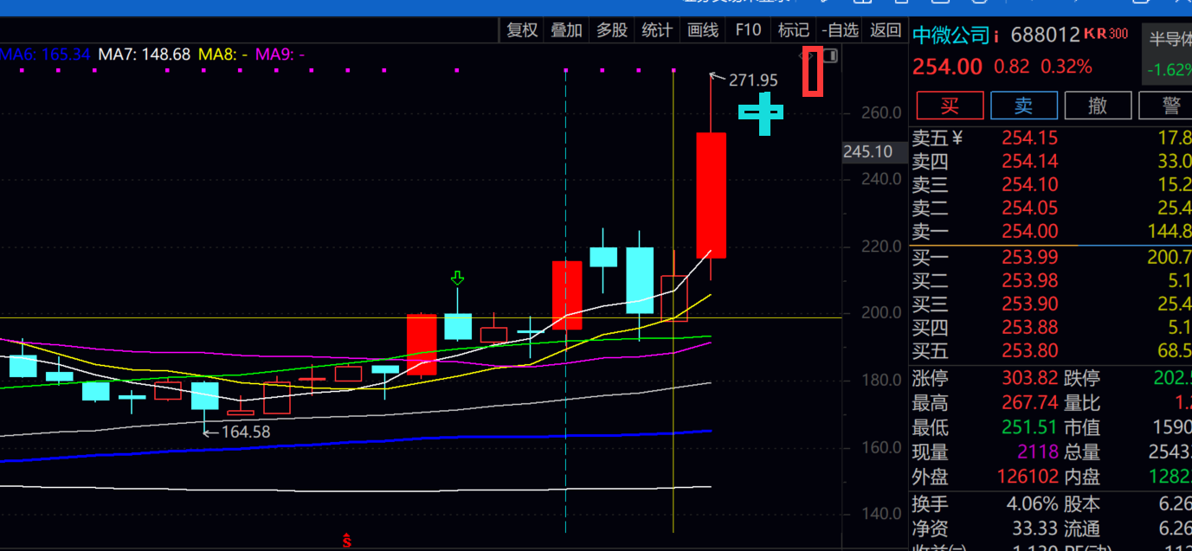This screenshot has width=1192, height=551.
Task: Open the F10 company info page
Action: click(748, 30)
